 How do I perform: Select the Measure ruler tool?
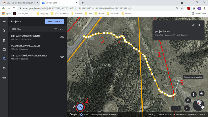4,78
